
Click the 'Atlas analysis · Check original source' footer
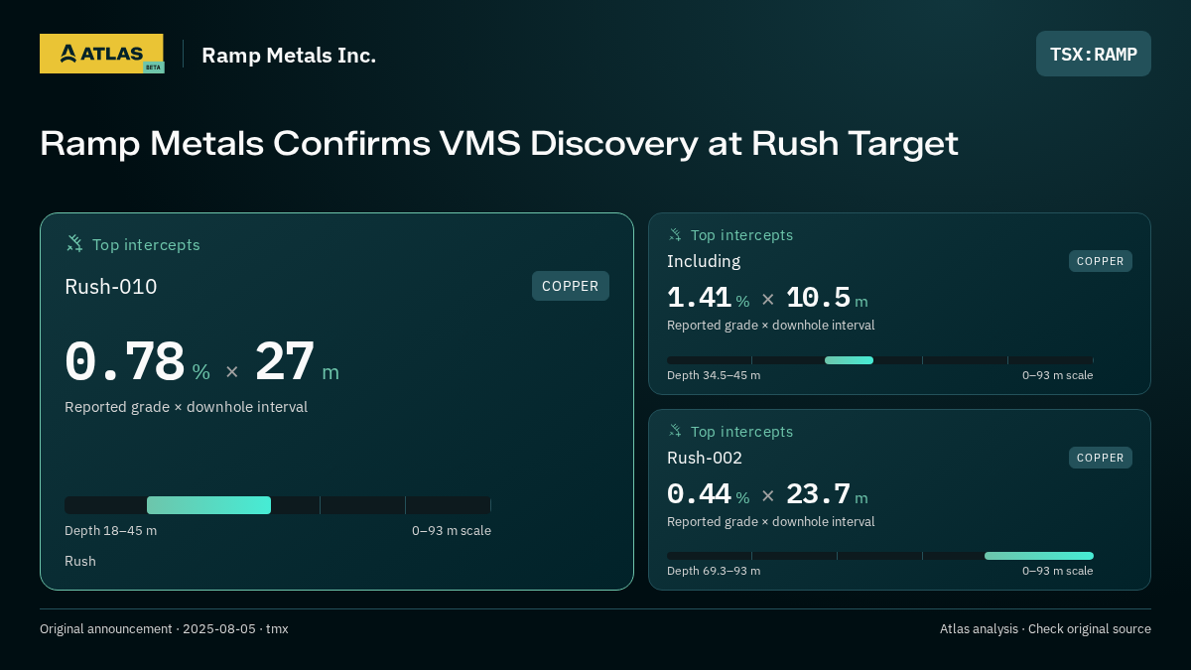click(x=1045, y=629)
